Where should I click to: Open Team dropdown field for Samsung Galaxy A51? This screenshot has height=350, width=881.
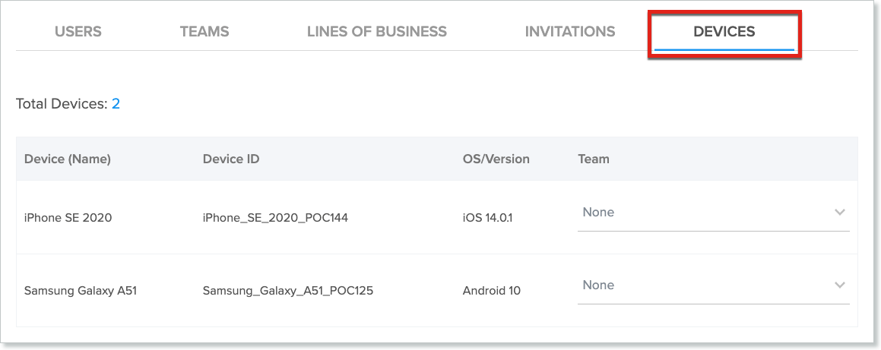pos(703,285)
